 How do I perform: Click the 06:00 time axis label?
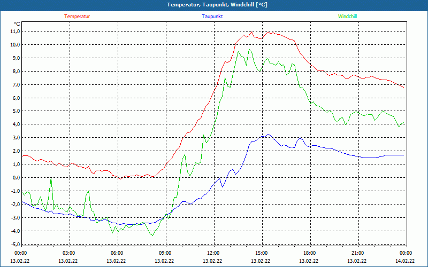click(x=117, y=253)
